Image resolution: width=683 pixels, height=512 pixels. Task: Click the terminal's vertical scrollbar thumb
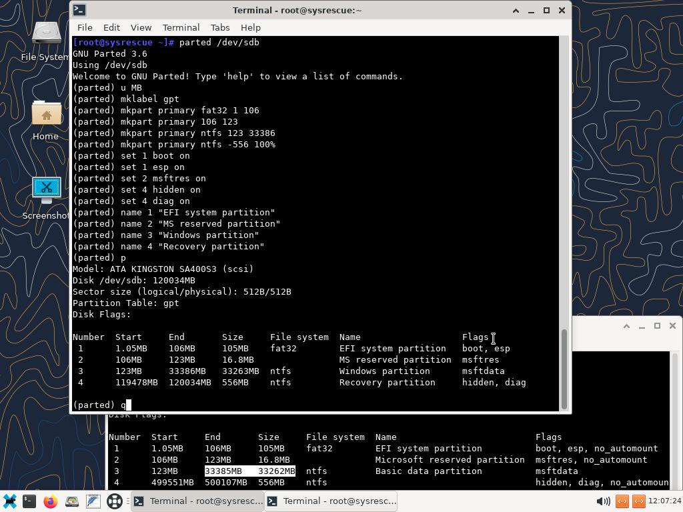coord(564,369)
